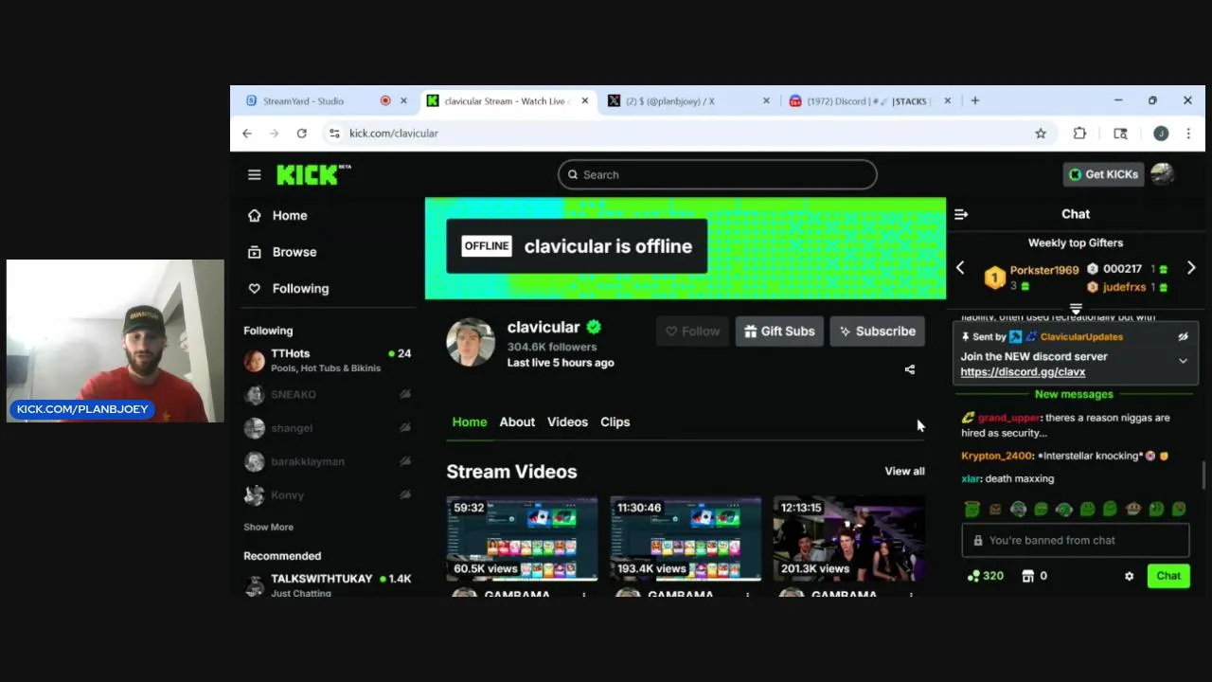Viewport: 1212px width, 682px height.
Task: Open chat settings gear
Action: (1129, 576)
